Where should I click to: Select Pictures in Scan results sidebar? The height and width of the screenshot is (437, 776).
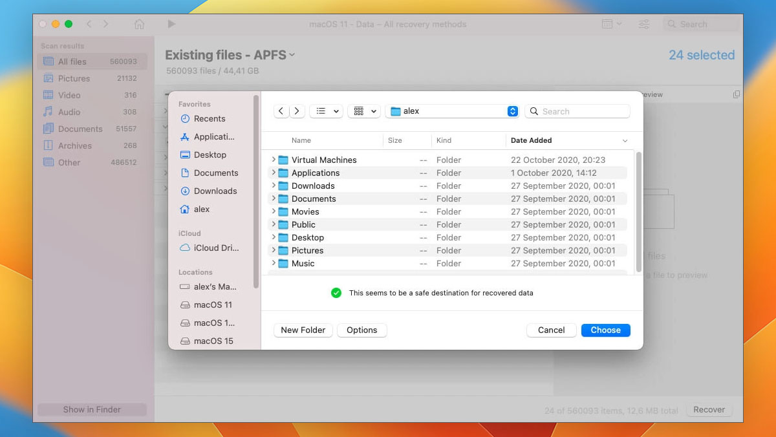click(x=92, y=78)
